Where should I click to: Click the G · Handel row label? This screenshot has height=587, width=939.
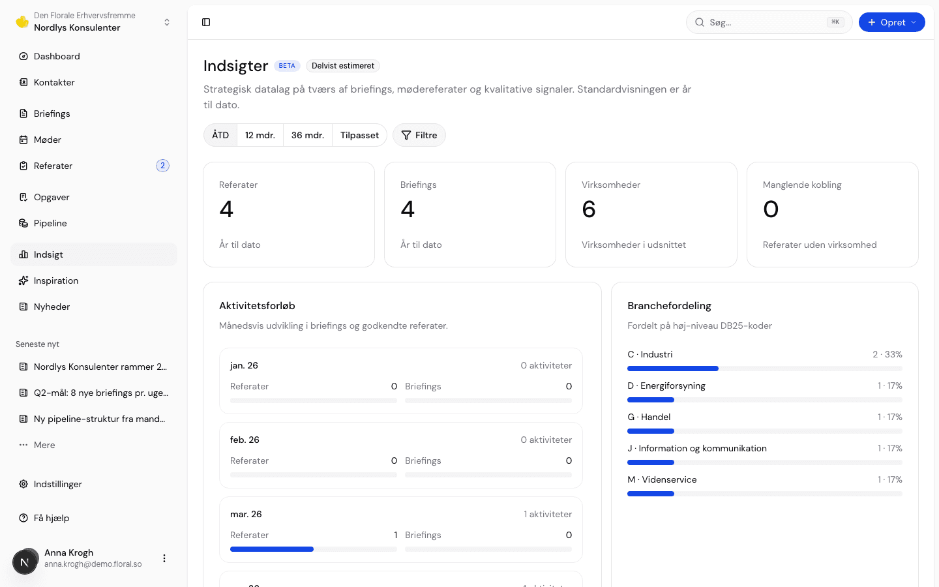[x=649, y=417]
